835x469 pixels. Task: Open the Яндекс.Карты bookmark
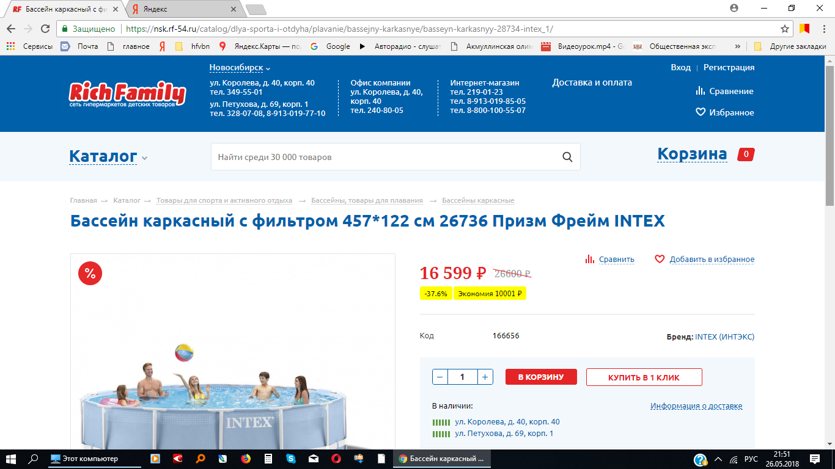pos(260,46)
